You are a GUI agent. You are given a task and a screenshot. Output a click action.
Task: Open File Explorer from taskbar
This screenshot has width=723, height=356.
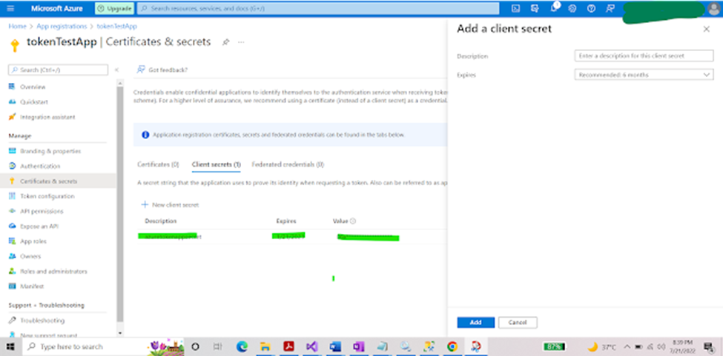pos(265,346)
